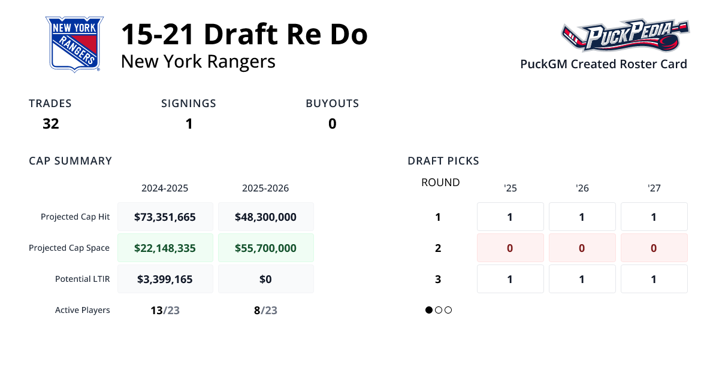Select the '26 second-round pick cell
The image size is (719, 377).
(x=582, y=247)
